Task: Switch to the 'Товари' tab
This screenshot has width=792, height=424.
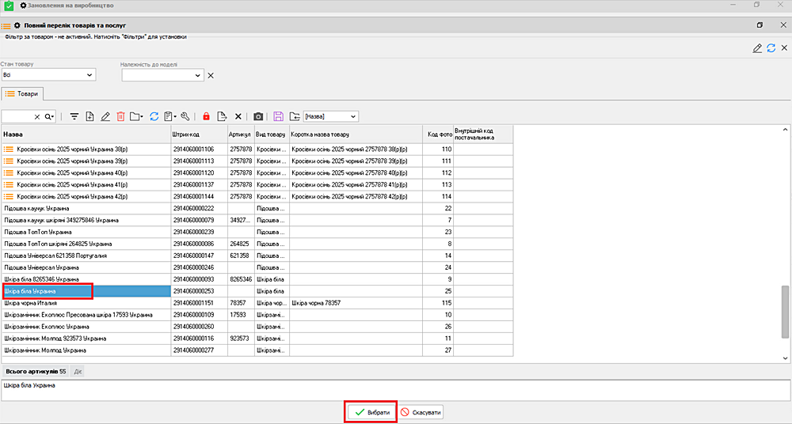Action: (23, 93)
